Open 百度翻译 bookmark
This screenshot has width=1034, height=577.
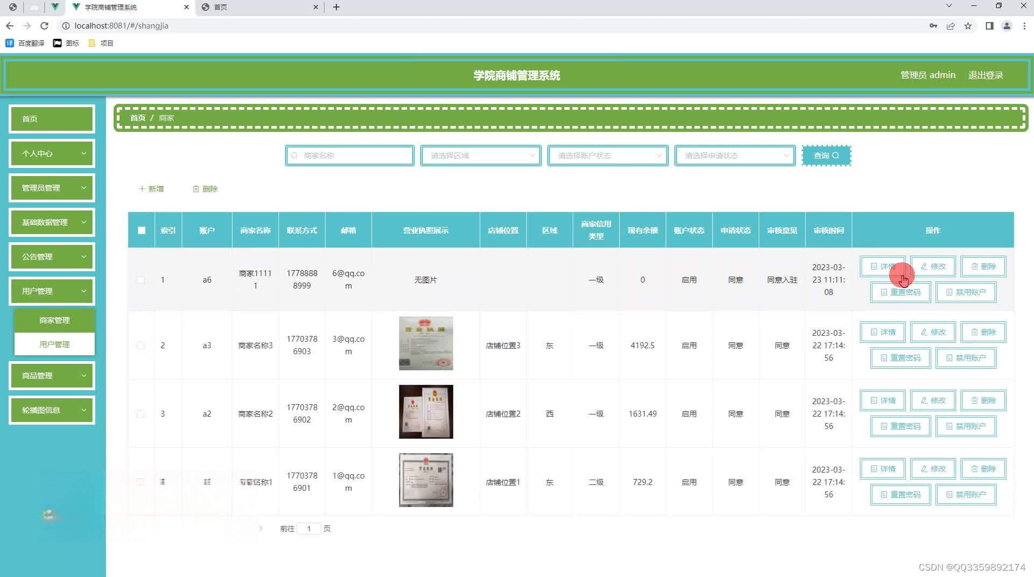tap(25, 43)
